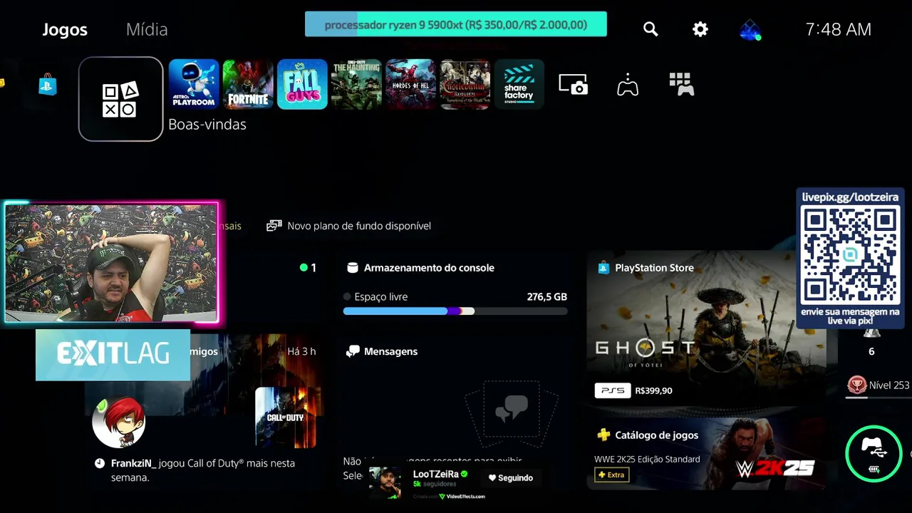
Task: Open Call of Duty The Haunting tile
Action: [356, 84]
